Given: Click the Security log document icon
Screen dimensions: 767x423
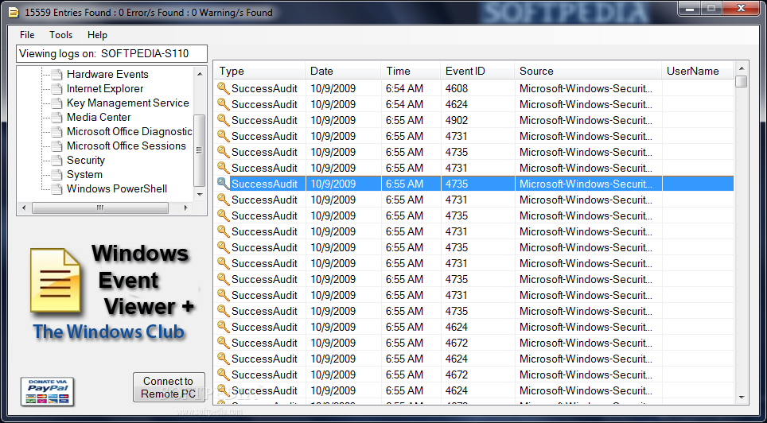Looking at the screenshot, I should point(57,161).
